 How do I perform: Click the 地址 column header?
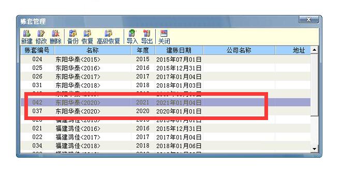(293, 50)
